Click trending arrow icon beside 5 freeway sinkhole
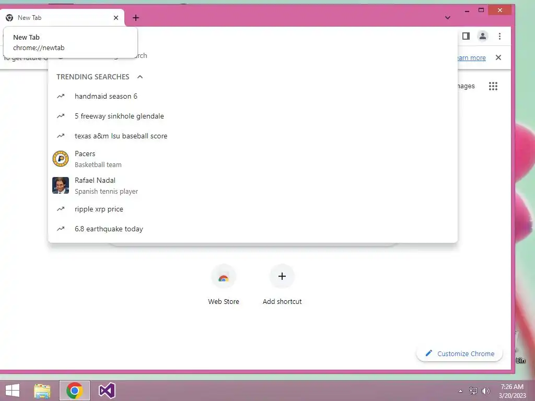The height and width of the screenshot is (401, 535). 61,116
